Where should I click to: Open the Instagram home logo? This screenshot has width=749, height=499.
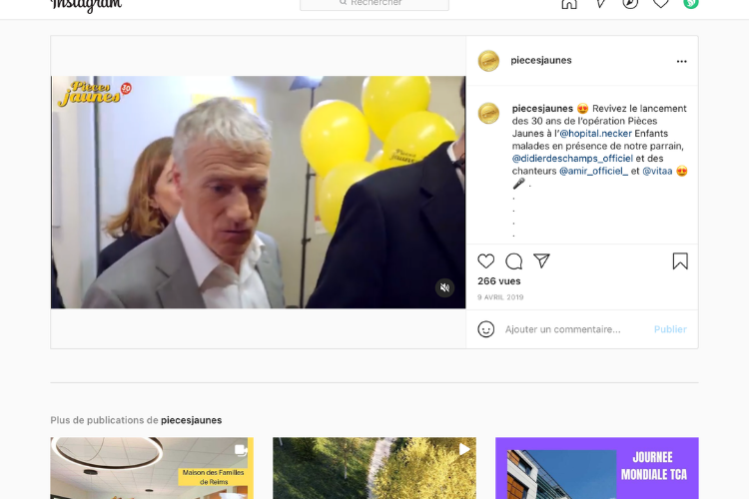pos(86,5)
